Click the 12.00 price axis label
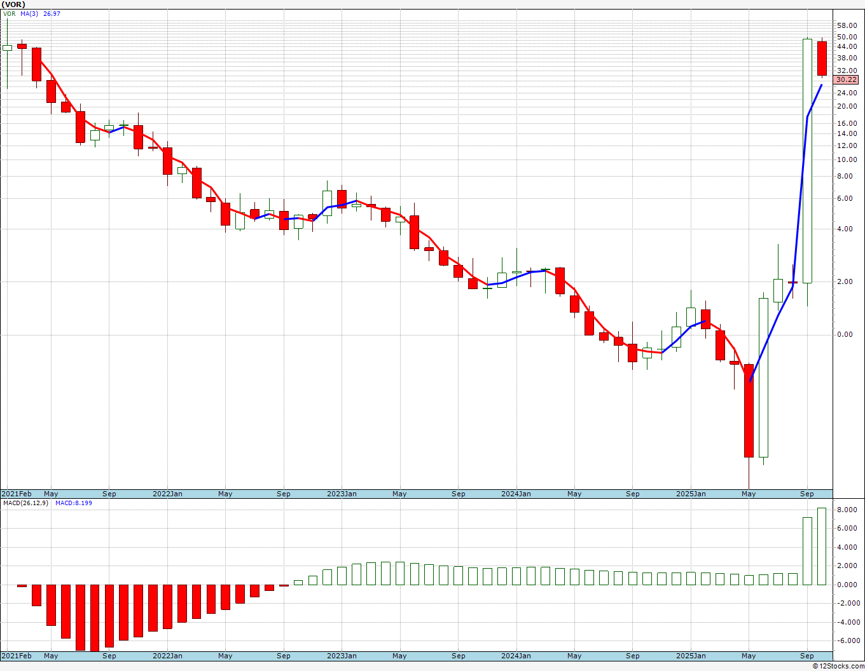Image resolution: width=865 pixels, height=671 pixels. click(x=847, y=146)
